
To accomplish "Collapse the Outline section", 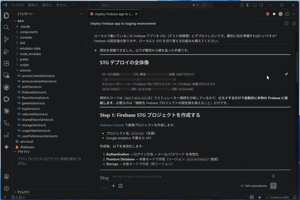I will pos(23,152).
